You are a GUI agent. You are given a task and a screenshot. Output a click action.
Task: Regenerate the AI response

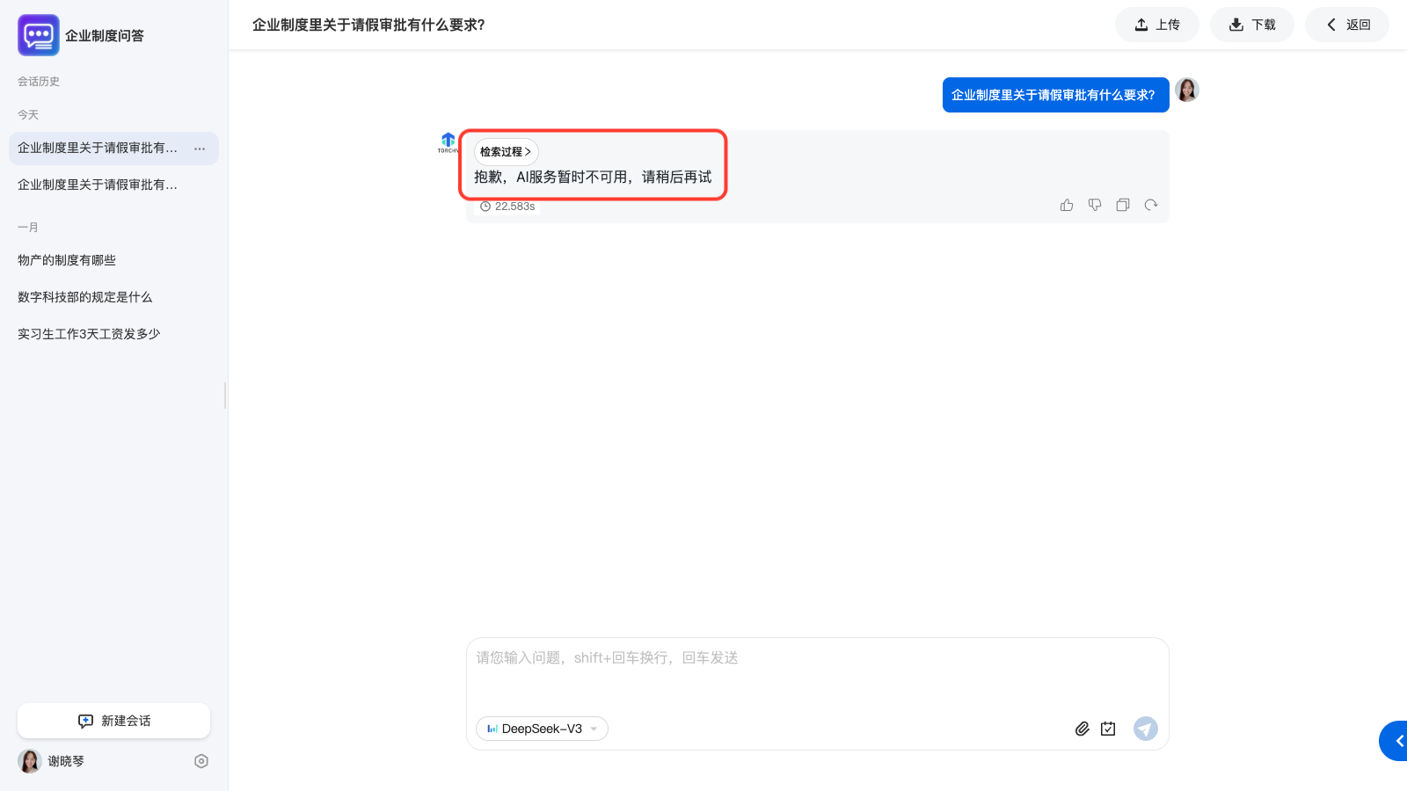coord(1151,205)
